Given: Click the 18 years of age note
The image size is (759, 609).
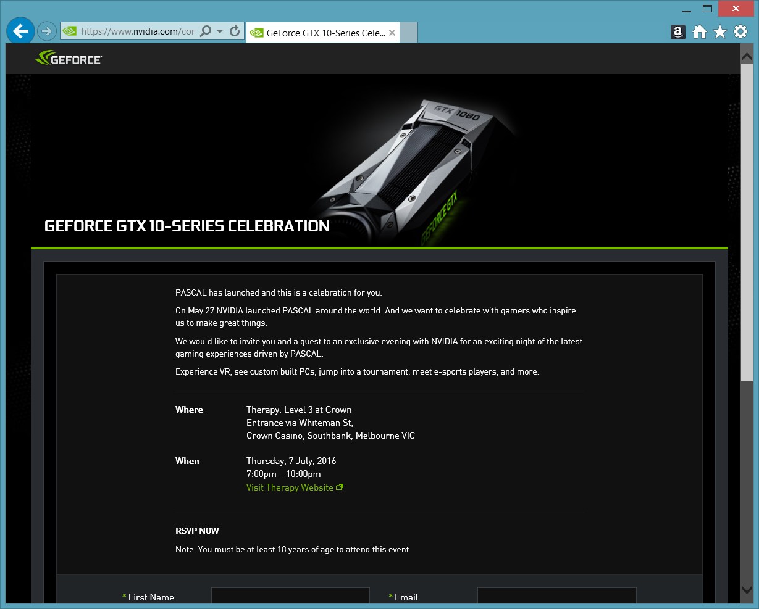Looking at the screenshot, I should click(x=292, y=549).
